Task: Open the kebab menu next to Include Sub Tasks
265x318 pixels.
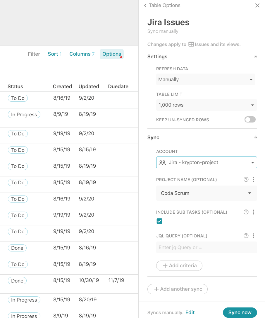Action: pos(253,212)
